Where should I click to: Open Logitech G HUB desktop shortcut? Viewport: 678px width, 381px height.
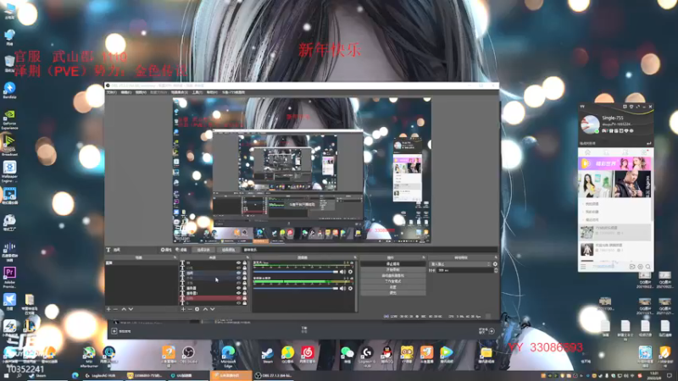click(367, 356)
